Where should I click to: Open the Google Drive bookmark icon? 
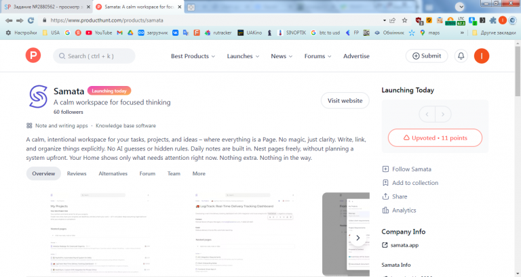(130, 33)
